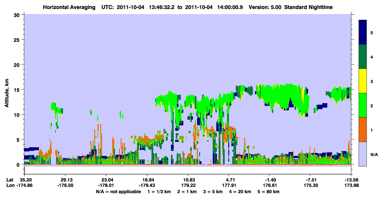390x200 pixels.
Task: Click latitude value -1.40
Action: [x=270, y=180]
